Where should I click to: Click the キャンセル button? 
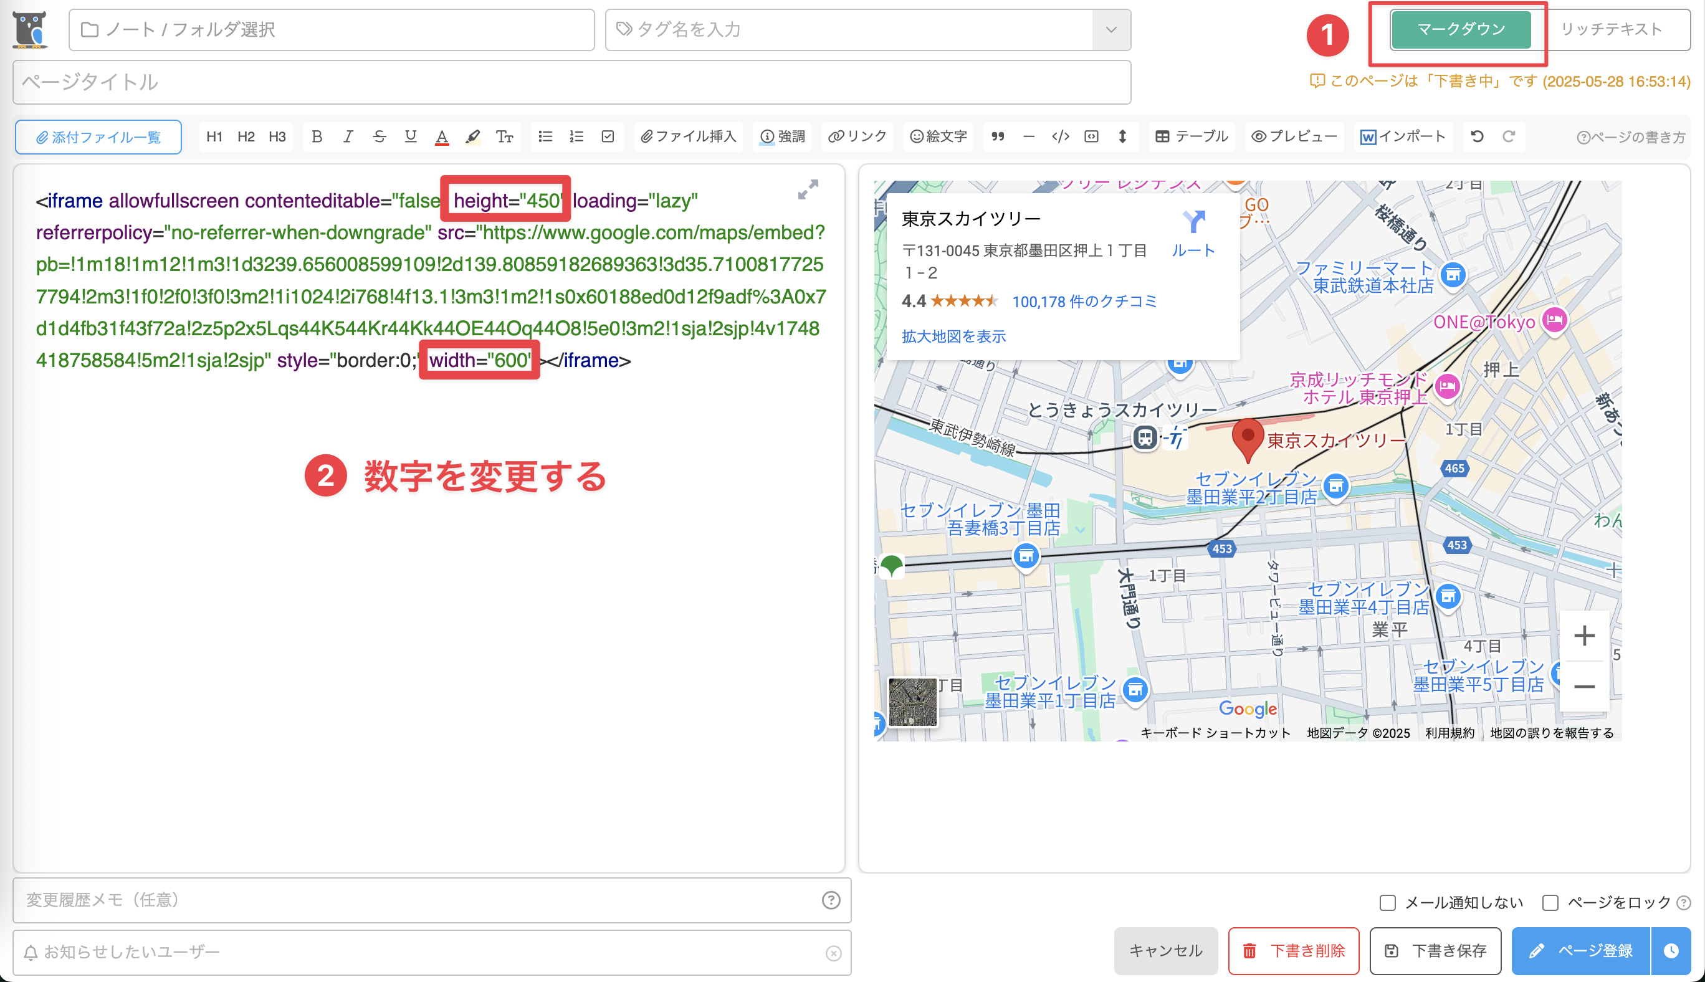(x=1165, y=951)
